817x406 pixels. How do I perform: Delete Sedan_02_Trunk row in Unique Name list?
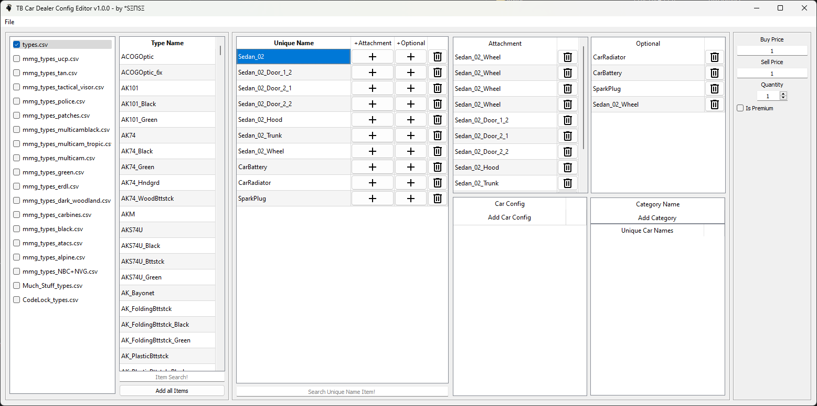click(437, 136)
